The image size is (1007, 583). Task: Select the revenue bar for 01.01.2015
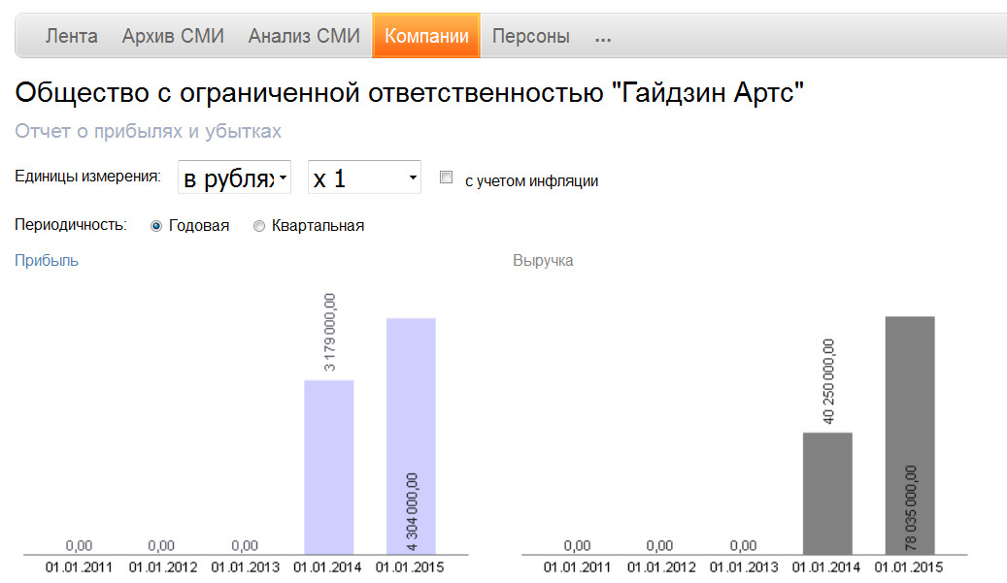(x=910, y=435)
